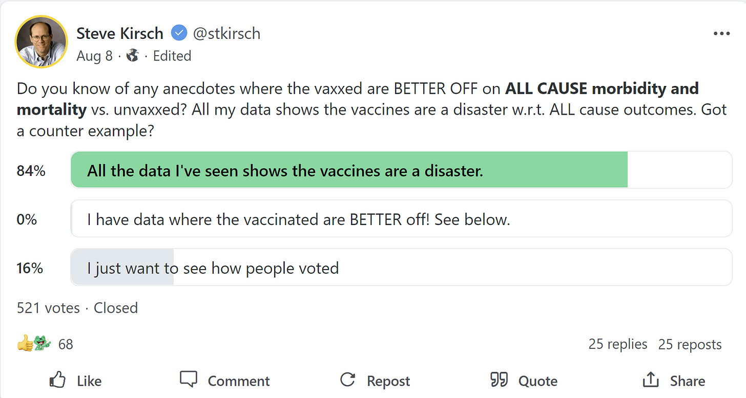The width and height of the screenshot is (746, 398).
Task: Select 'vaccinated are BETTER off' poll option
Action: point(401,219)
